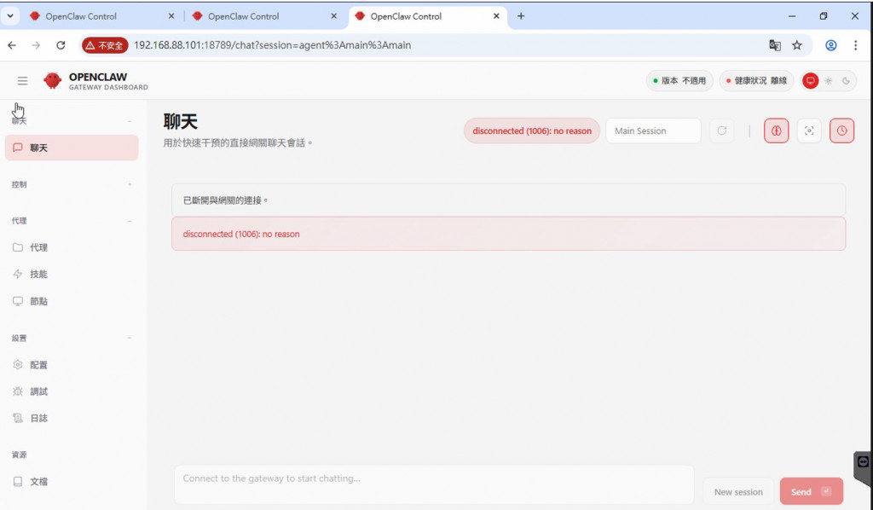Click the 不安全 security warning chip

coord(105,45)
